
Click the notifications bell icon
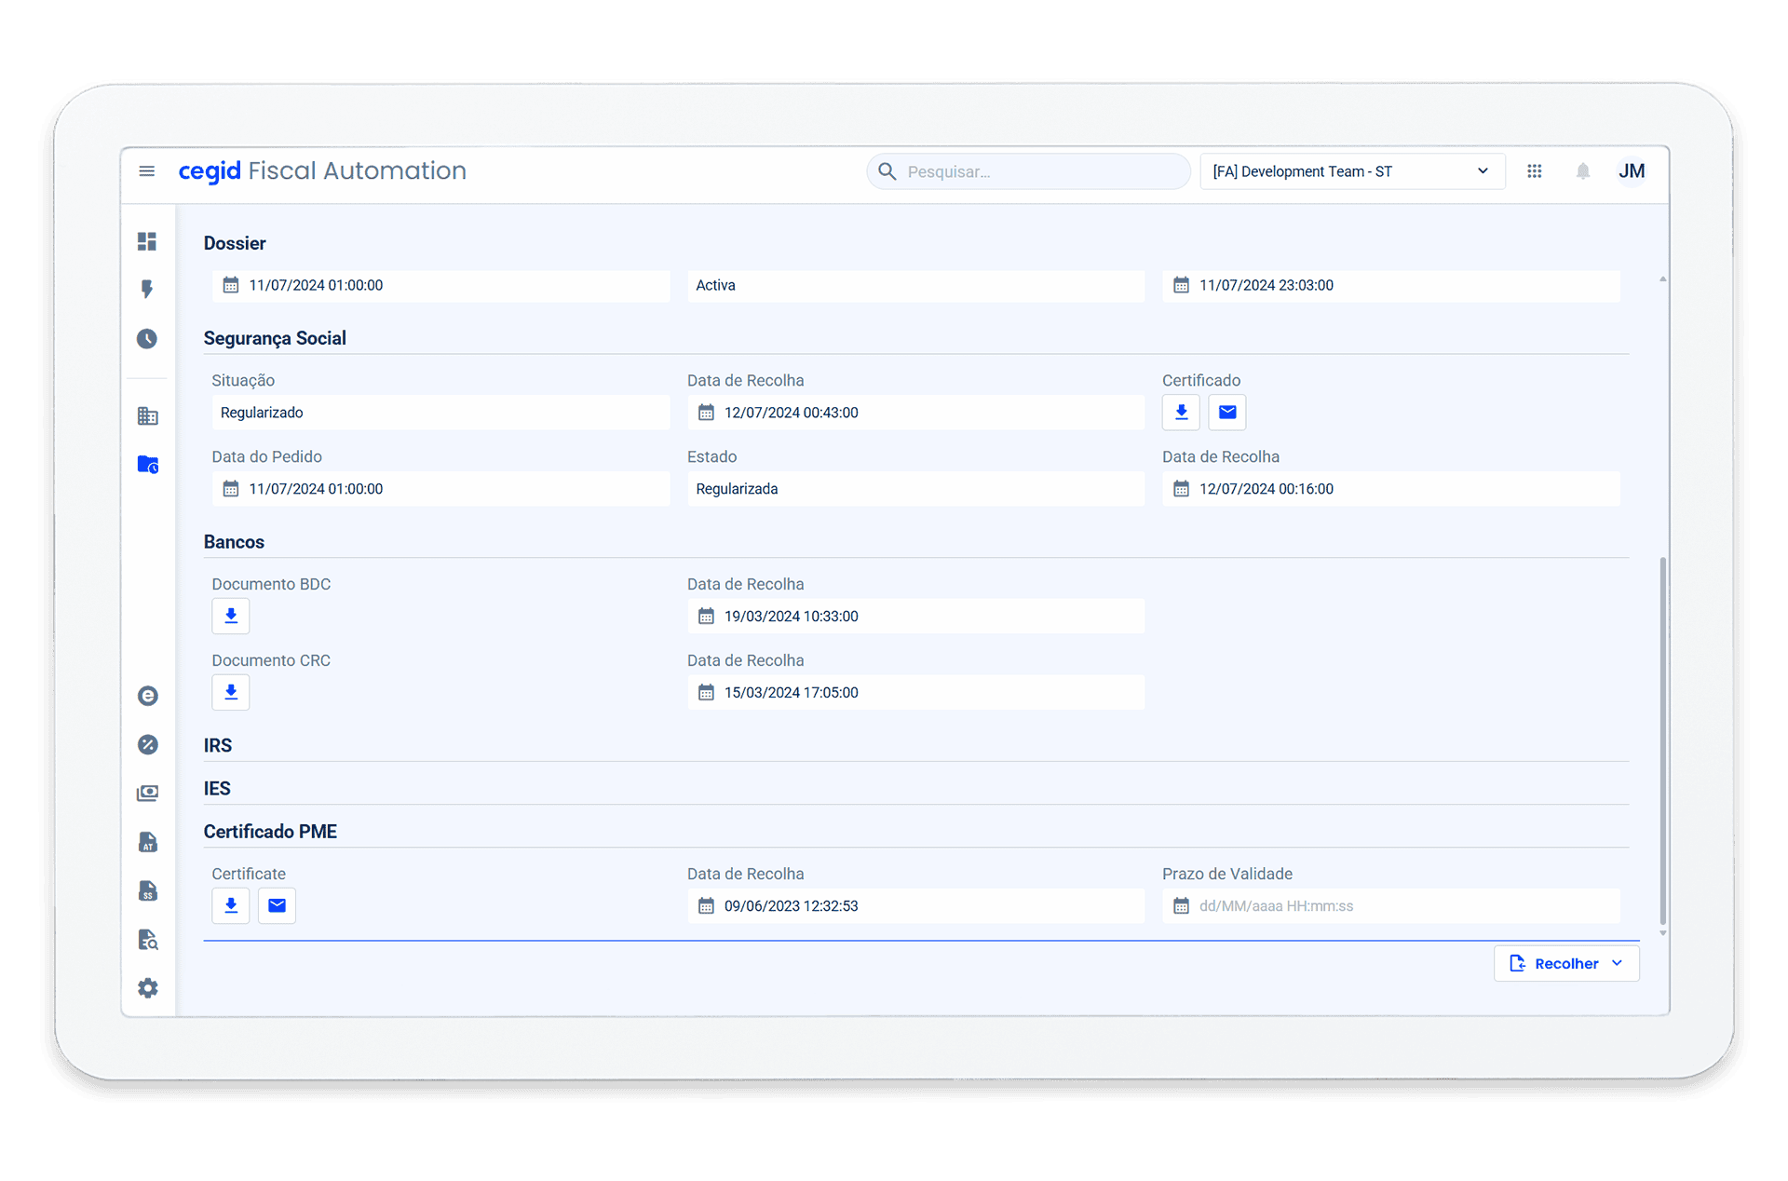1583,171
